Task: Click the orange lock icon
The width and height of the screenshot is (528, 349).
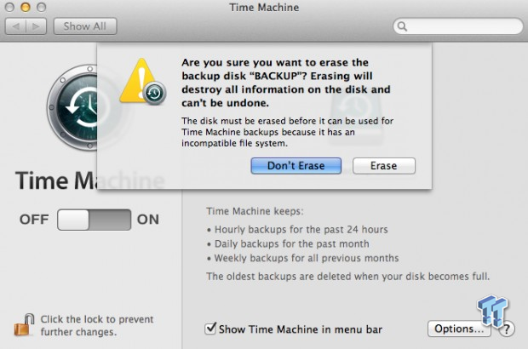Action: click(x=24, y=325)
